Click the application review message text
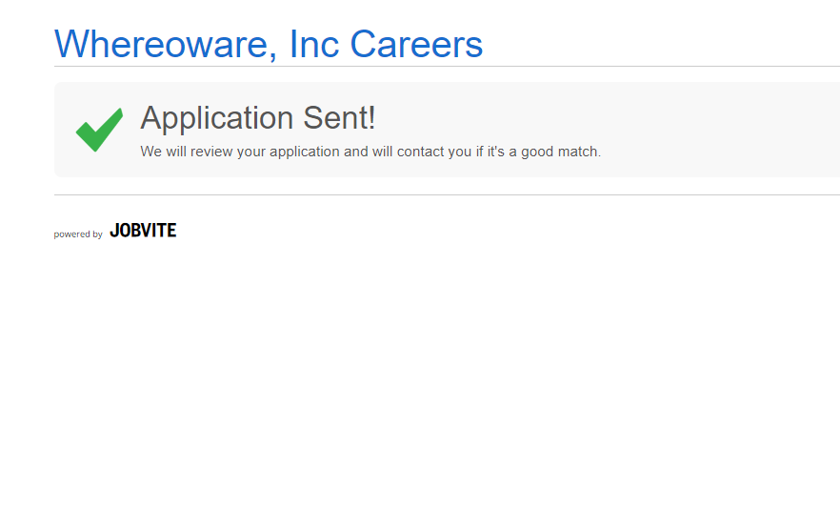 click(370, 152)
